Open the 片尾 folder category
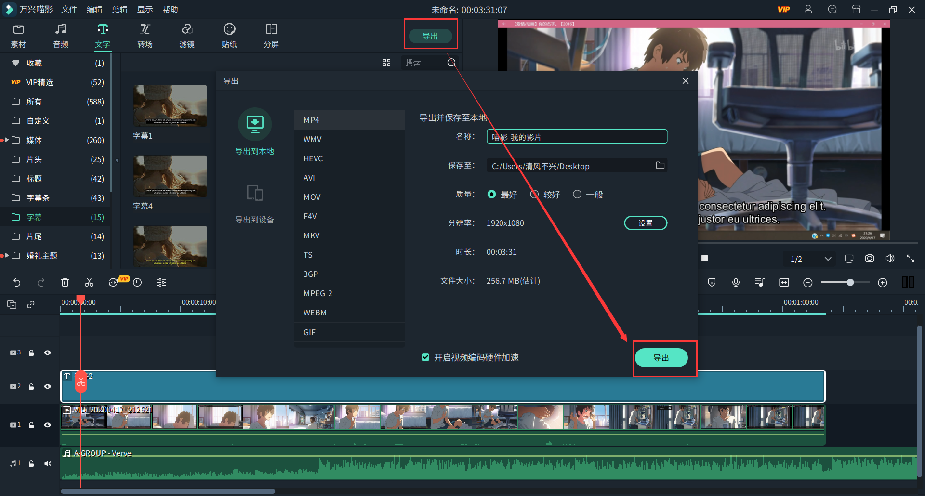The image size is (925, 496). [55, 236]
